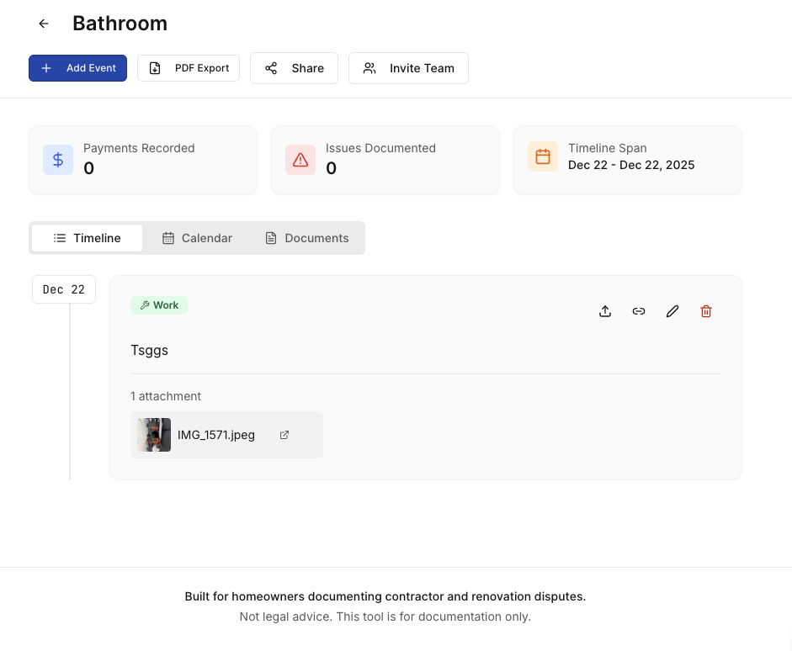This screenshot has height=651, width=792.
Task: Click the Dec 22 timeline date marker
Action: 63,288
